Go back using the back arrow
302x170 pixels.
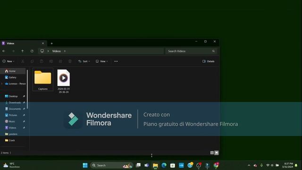coord(4,51)
